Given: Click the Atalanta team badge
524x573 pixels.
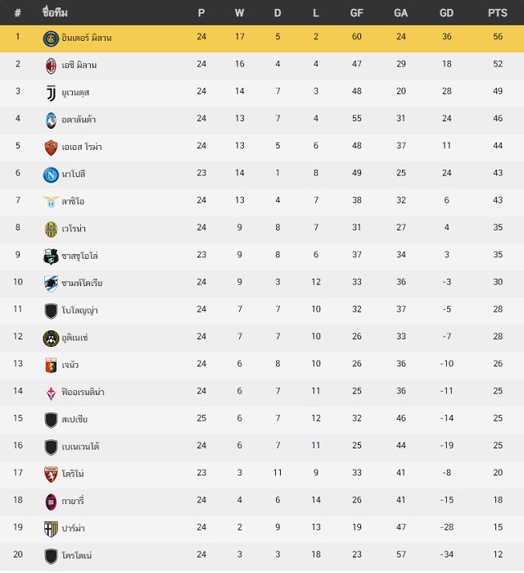Looking at the screenshot, I should 51,121.
